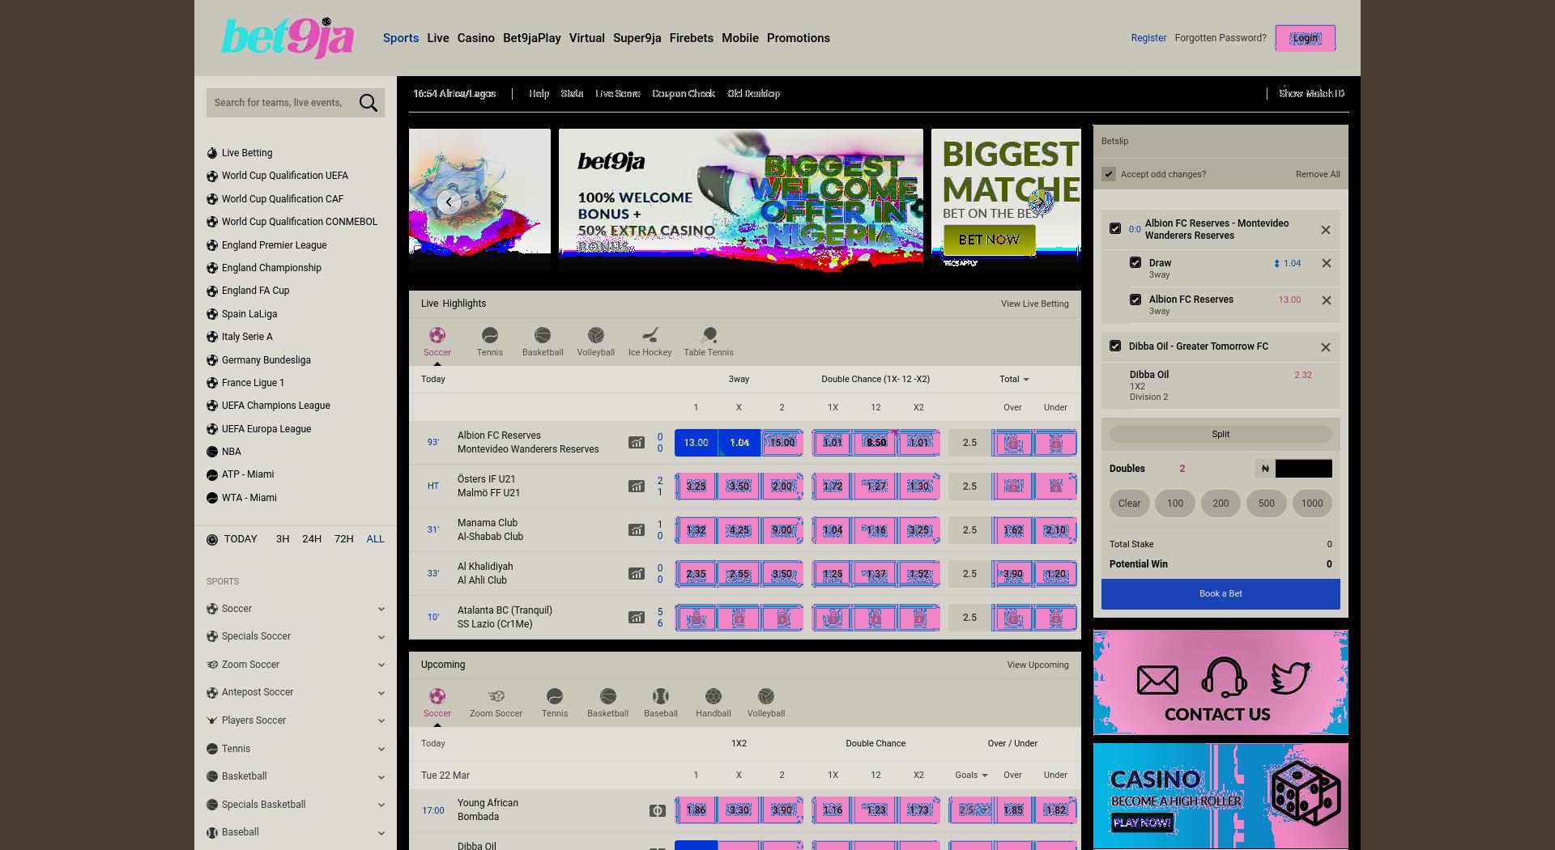The height and width of the screenshot is (850, 1555).
Task: Select the Handball icon in Upcoming
Action: [714, 696]
